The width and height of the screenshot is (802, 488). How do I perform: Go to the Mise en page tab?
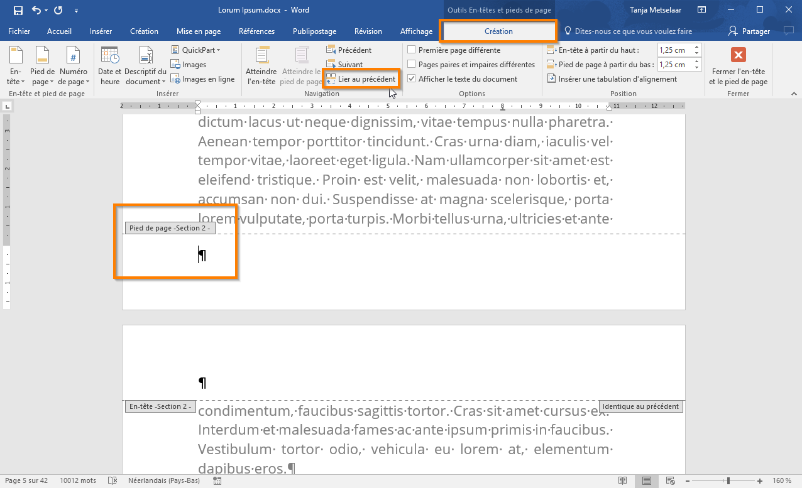[x=199, y=31]
